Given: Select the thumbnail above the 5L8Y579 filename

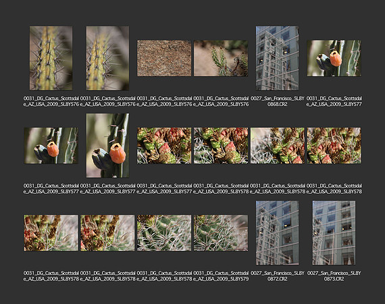Looking at the screenshot, I should point(221,233).
